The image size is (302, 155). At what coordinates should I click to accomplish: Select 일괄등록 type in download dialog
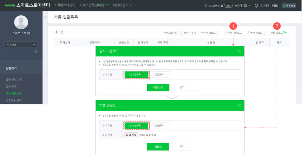click(159, 75)
